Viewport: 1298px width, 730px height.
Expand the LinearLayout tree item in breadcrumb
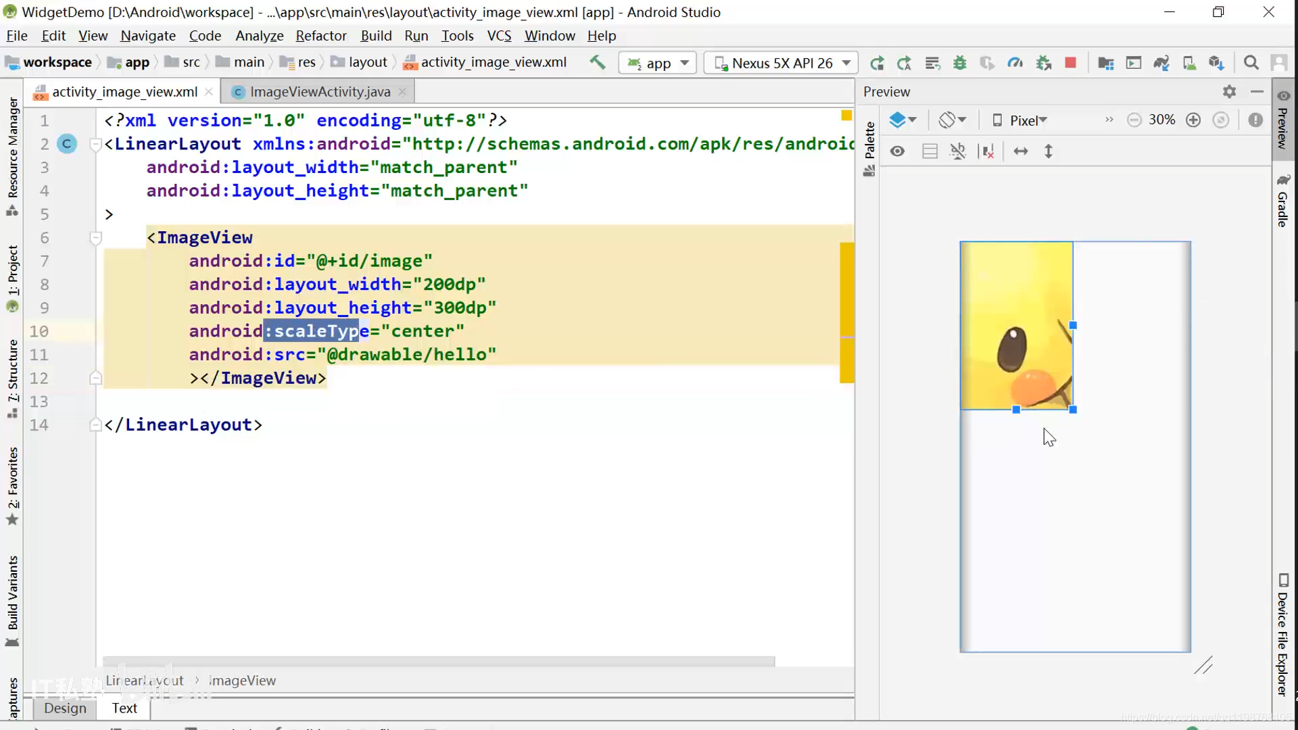(145, 679)
